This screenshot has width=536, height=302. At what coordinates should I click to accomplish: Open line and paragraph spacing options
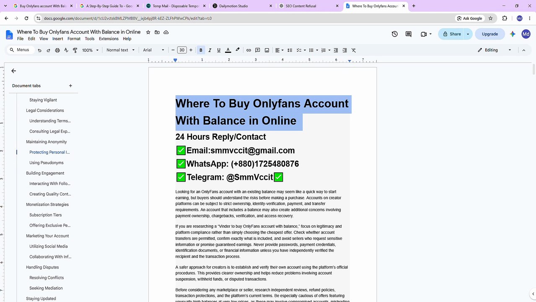click(x=290, y=50)
